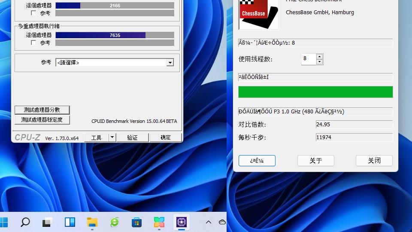The width and height of the screenshot is (412, 232).
Task: Click the CPU-Z OK button
Action: 166,137
